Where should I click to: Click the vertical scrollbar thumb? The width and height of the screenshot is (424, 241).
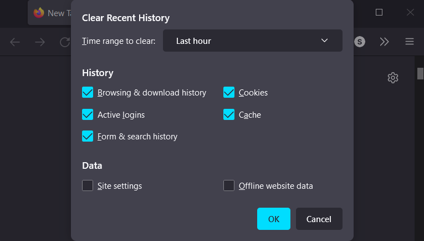tap(420, 74)
